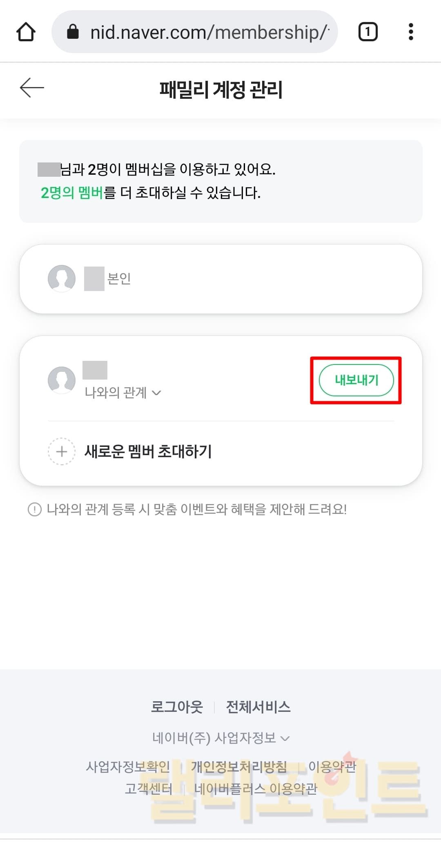Screen dimensions: 441x849
Task: Open the browser three-dot menu
Action: click(411, 32)
